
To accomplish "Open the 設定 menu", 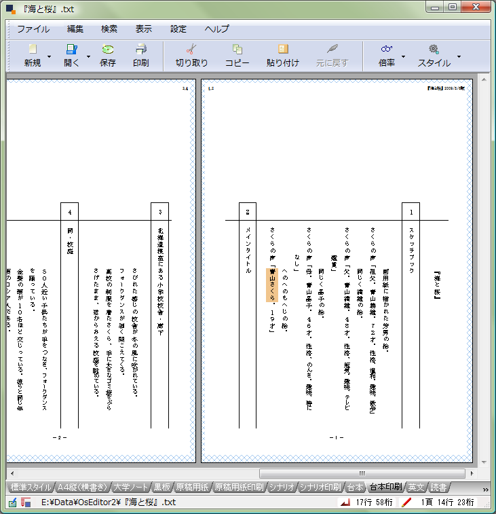I will [x=178, y=29].
